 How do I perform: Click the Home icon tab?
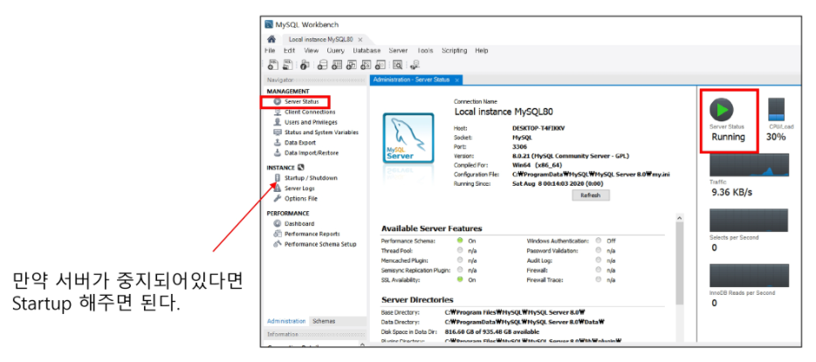tap(271, 39)
